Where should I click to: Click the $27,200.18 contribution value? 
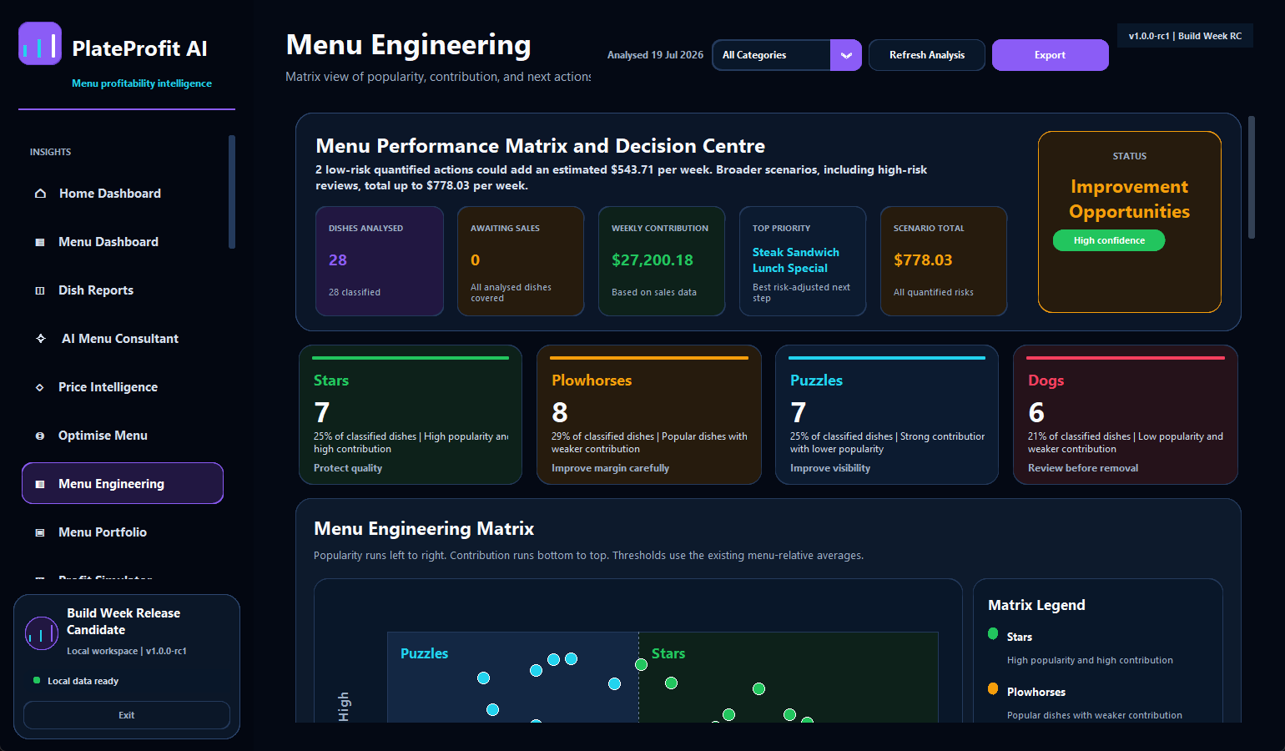click(x=653, y=260)
